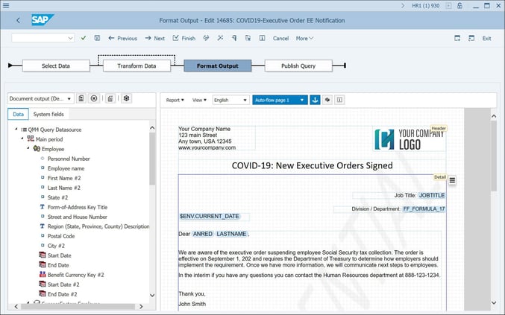Select the Select Data step
This screenshot has height=315, width=505.
click(x=56, y=66)
